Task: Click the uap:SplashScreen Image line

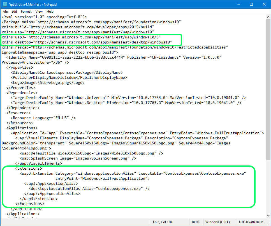Action: 78,158
